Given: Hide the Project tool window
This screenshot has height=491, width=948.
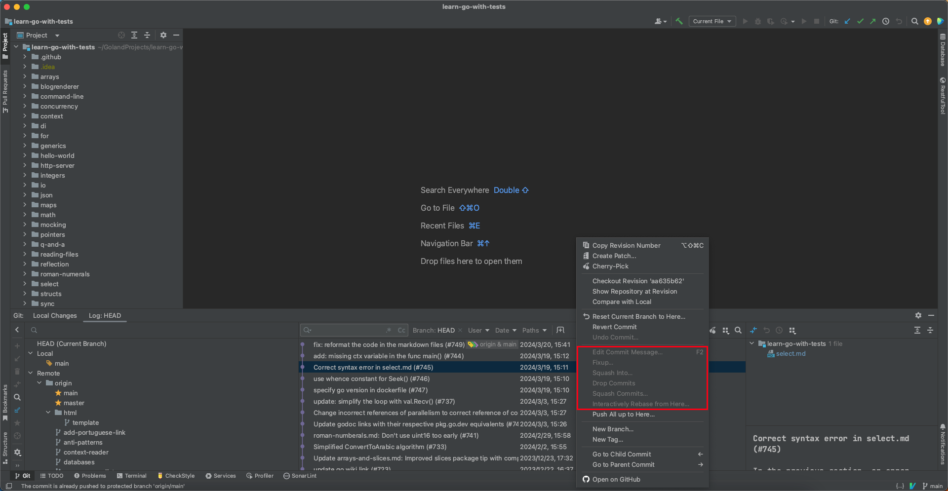Looking at the screenshot, I should click(176, 35).
